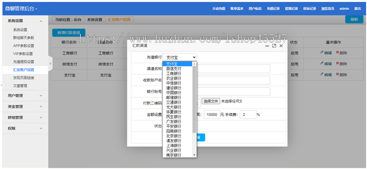Open 账单流水 in the top navigation
The height and width of the screenshot is (169, 367).
[x=237, y=9]
